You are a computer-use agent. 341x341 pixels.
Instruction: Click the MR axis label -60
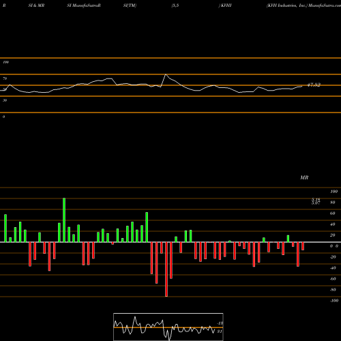(333, 279)
